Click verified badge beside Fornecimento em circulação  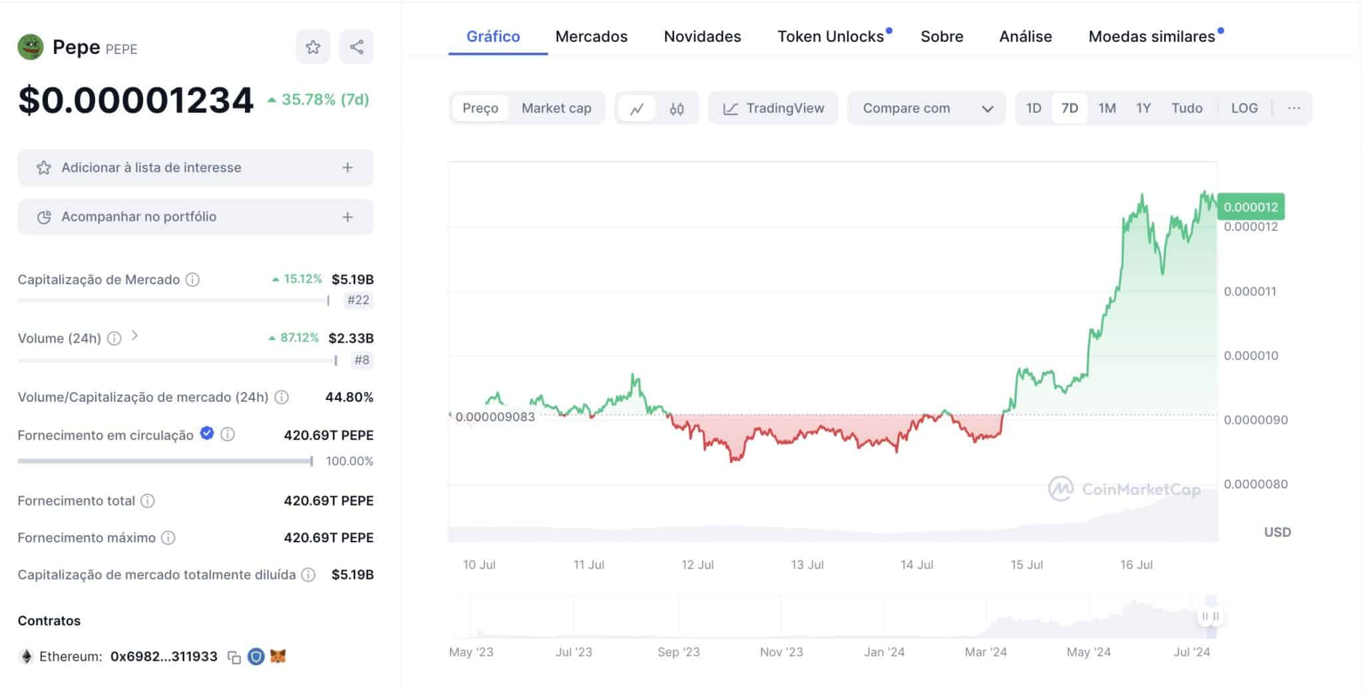point(207,433)
